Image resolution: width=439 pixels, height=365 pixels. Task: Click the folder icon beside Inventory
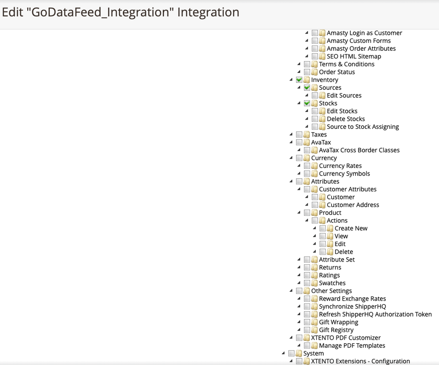coord(307,80)
